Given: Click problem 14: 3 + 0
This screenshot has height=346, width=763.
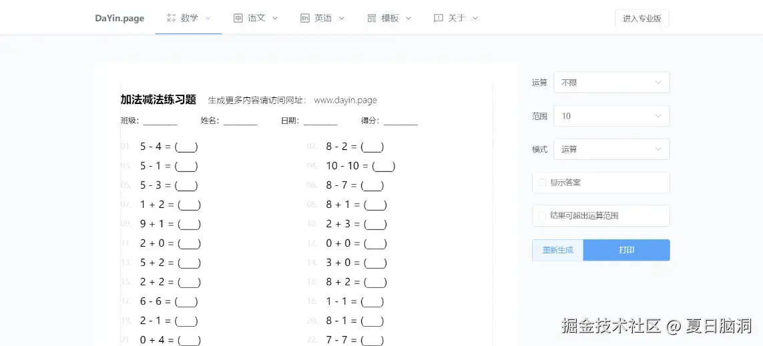Looking at the screenshot, I should point(356,263).
